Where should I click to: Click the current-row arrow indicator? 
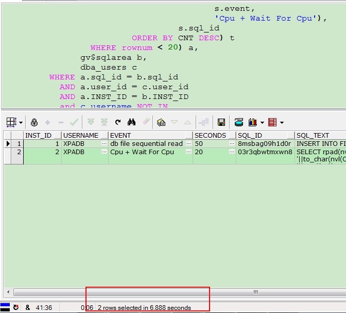[x=8, y=144]
